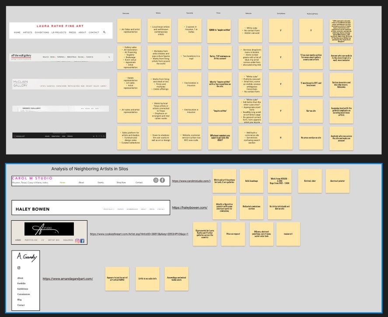Select the 'Abstract painter' sticky note
The height and width of the screenshot is (317, 388).
tap(338, 181)
